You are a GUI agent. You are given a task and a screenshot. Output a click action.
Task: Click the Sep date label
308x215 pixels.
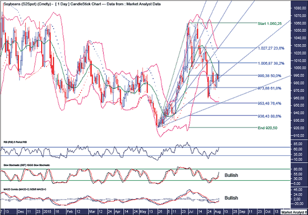[x=242, y=212]
